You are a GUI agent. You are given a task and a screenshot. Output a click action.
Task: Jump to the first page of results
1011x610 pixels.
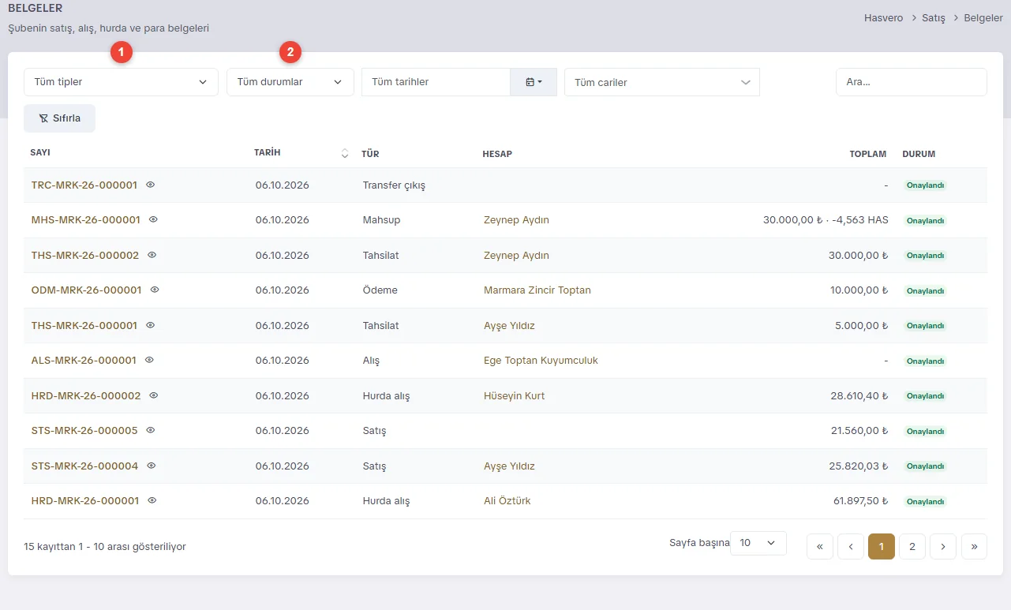820,546
